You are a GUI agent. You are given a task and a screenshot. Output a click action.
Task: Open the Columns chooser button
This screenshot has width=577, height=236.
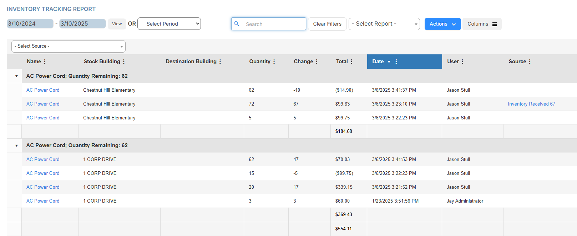(x=482, y=24)
